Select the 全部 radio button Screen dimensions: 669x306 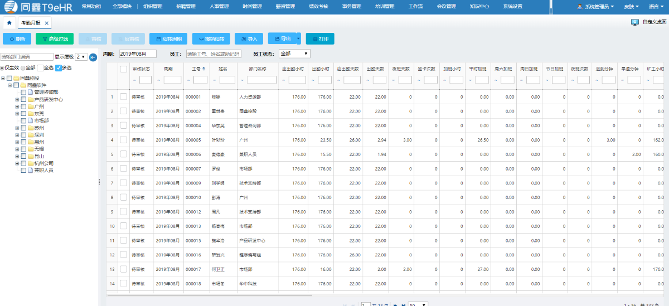[x=23, y=67]
